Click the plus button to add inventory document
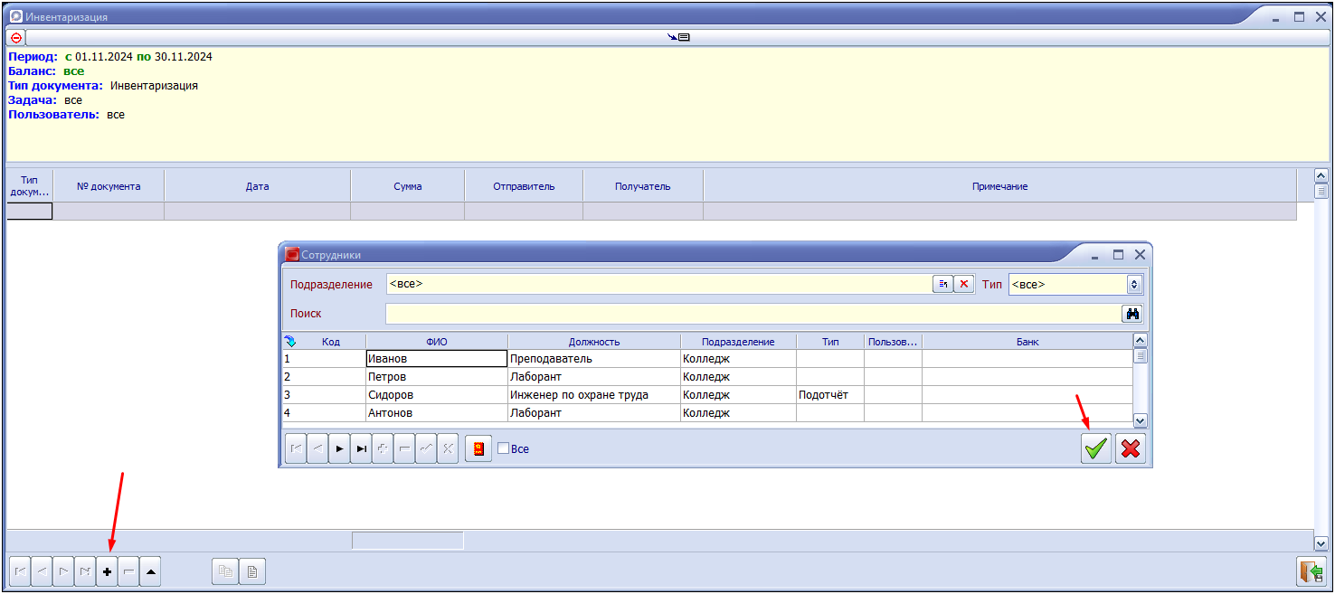The width and height of the screenshot is (1335, 594). tap(107, 571)
